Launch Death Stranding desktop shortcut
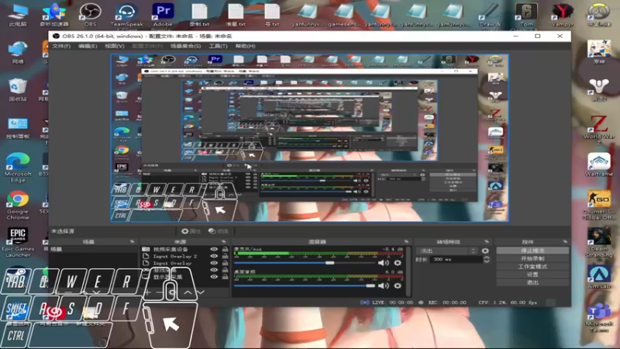Image resolution: width=620 pixels, height=349 pixels. tap(599, 243)
